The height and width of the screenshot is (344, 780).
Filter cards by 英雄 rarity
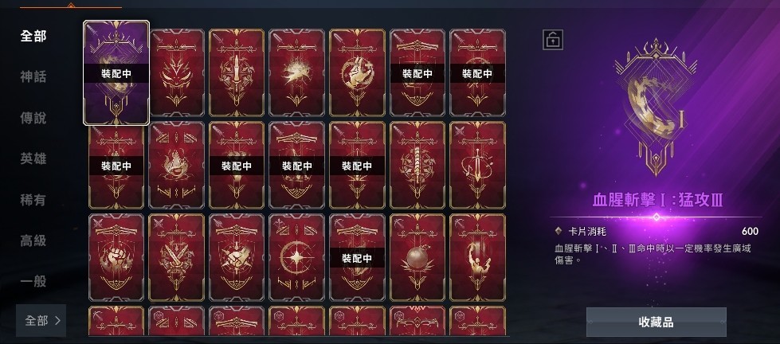coord(33,159)
